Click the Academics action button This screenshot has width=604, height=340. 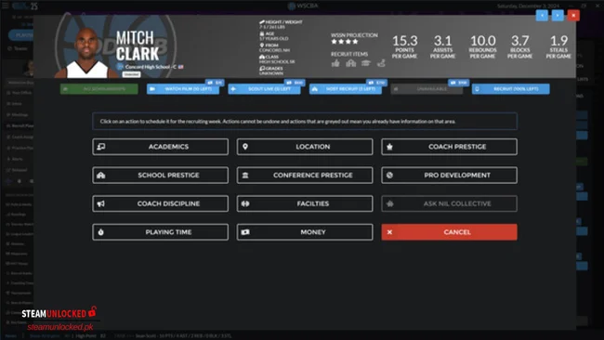click(x=160, y=147)
